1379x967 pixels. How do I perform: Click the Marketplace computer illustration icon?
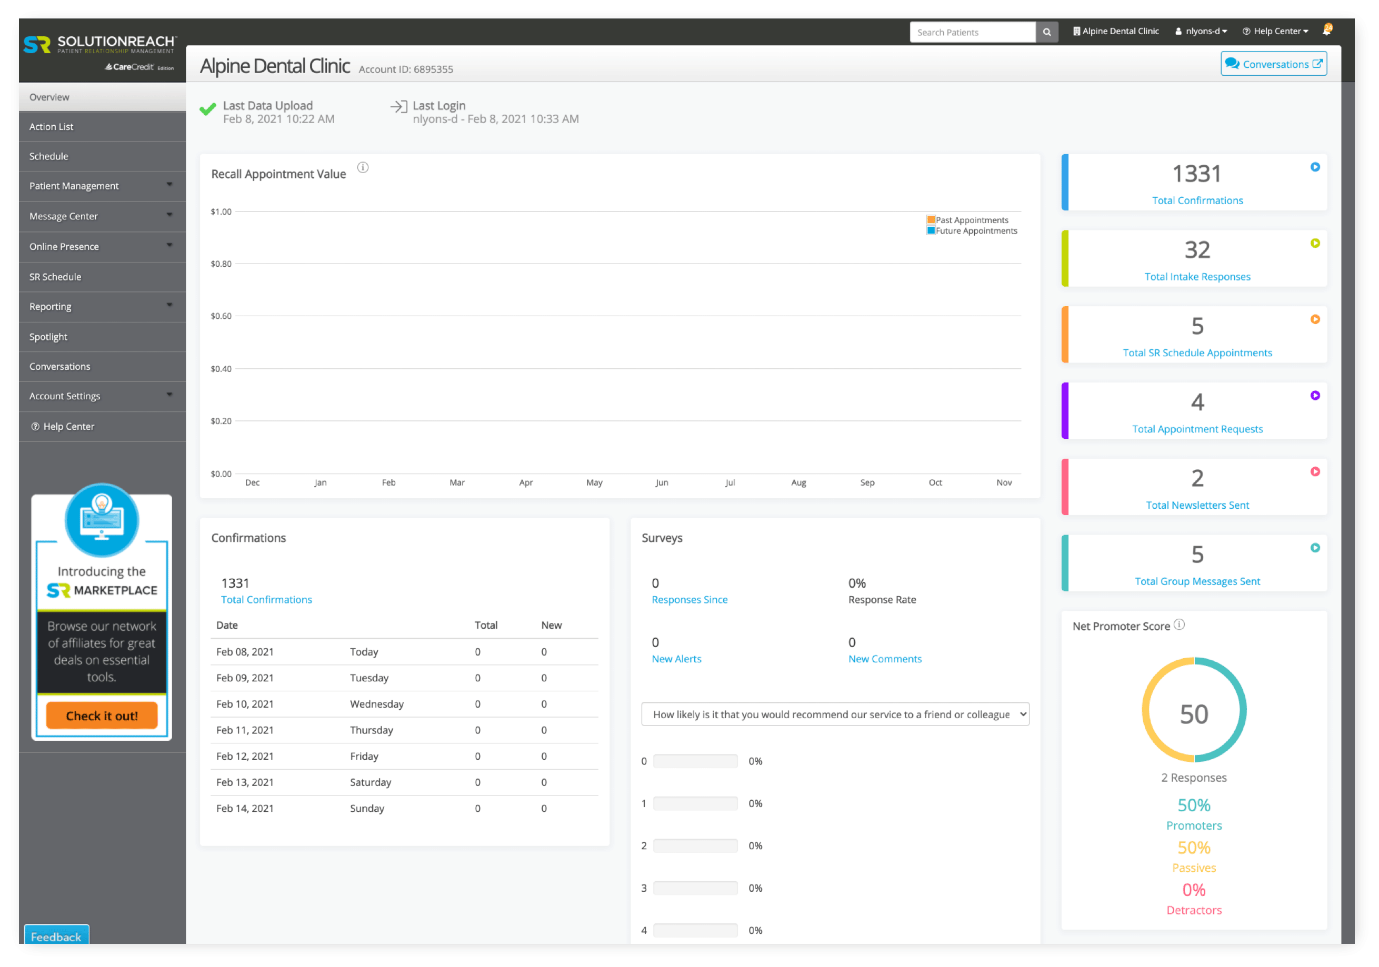coord(102,520)
